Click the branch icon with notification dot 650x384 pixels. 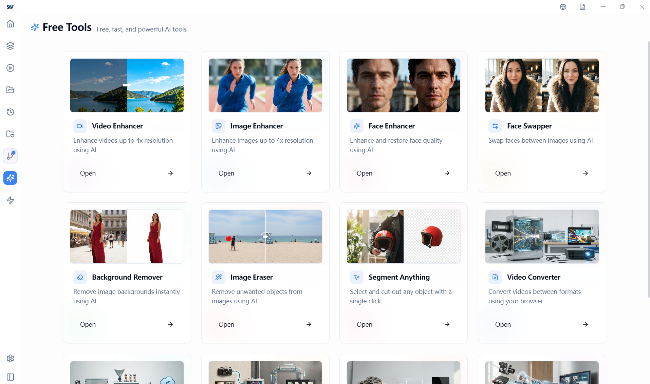pyautogui.click(x=10, y=156)
